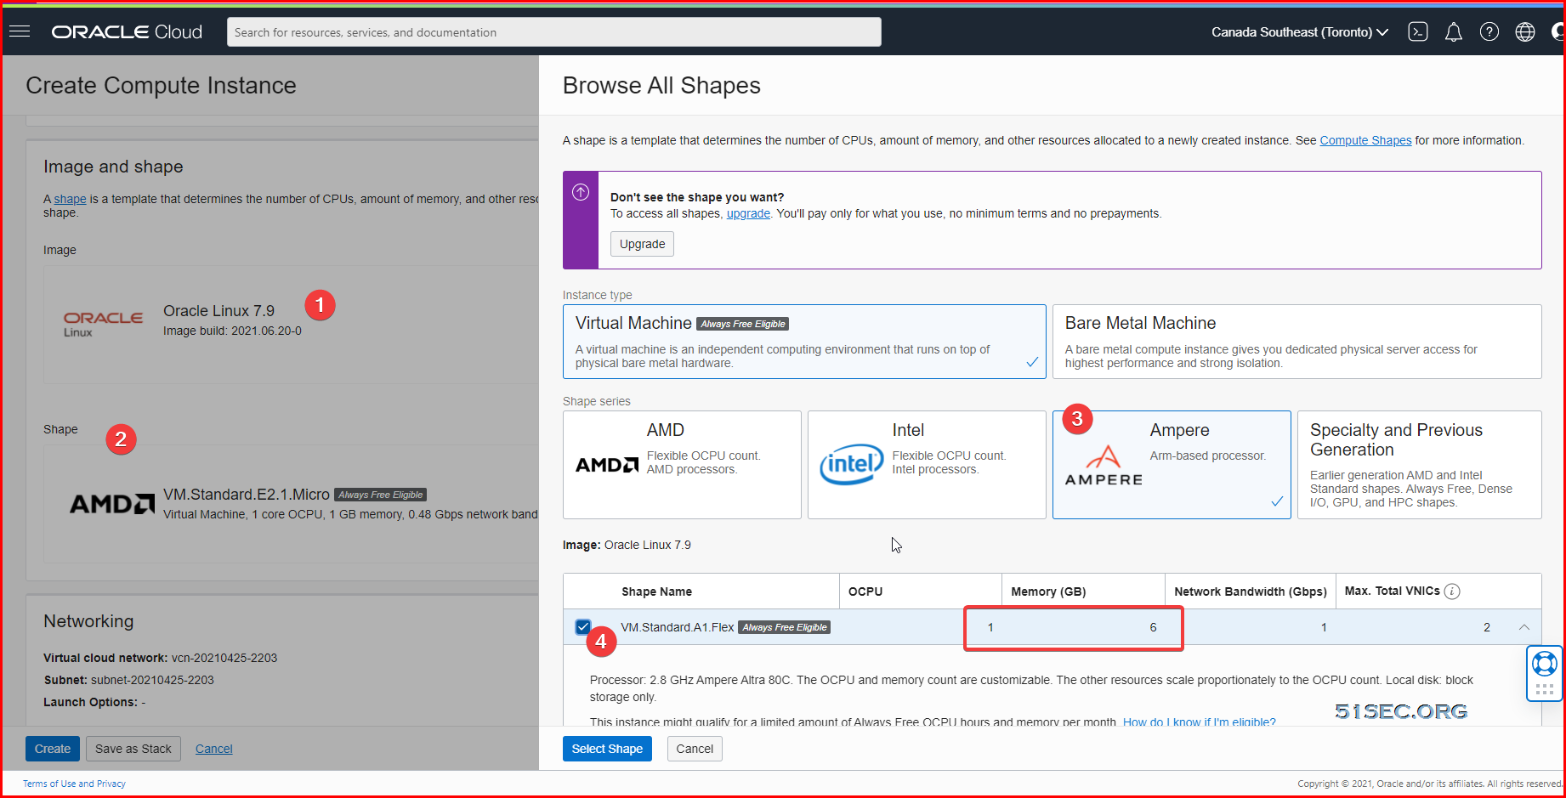
Task: Choose the Ampere shape series card
Action: click(x=1172, y=465)
